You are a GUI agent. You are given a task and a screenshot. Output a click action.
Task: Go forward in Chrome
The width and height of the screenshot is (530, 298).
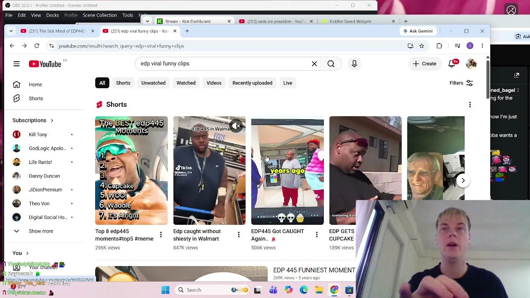click(24, 46)
